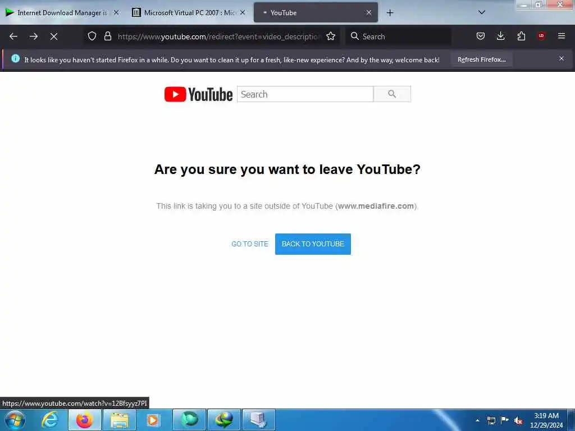Go back one page in Firefox

tap(13, 36)
